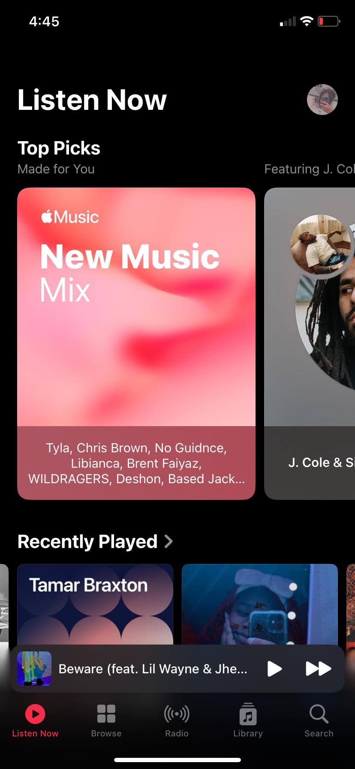355x769 pixels.
Task: Tap the Tyla, Chris Brown artist caption
Action: [136, 463]
